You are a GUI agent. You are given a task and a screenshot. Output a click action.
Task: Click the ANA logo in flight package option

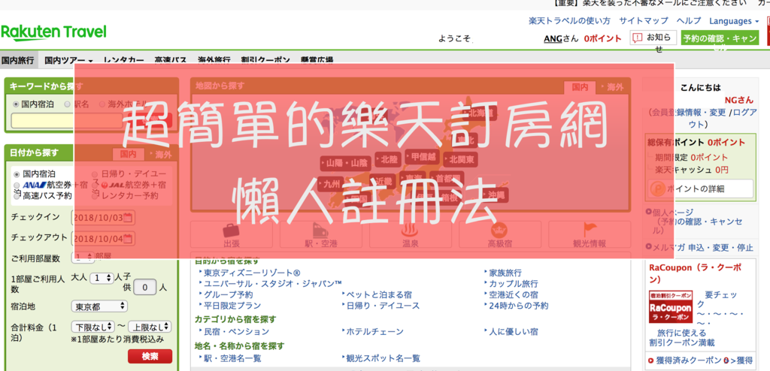pos(34,185)
